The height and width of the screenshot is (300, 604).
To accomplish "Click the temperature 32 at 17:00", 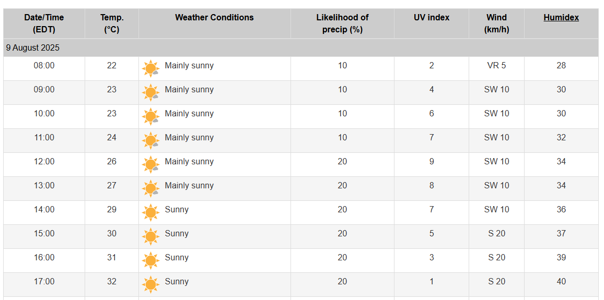I will [112, 282].
